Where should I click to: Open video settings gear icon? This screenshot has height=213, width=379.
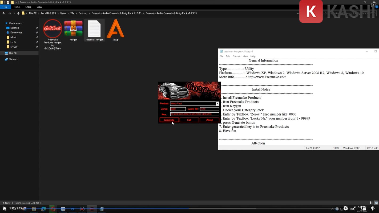pos(346,208)
